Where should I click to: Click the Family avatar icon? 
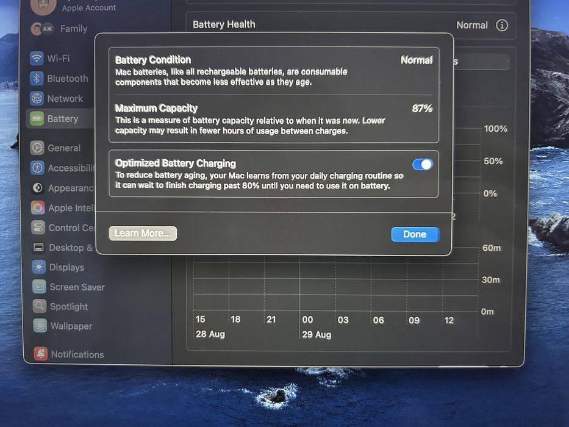point(41,29)
